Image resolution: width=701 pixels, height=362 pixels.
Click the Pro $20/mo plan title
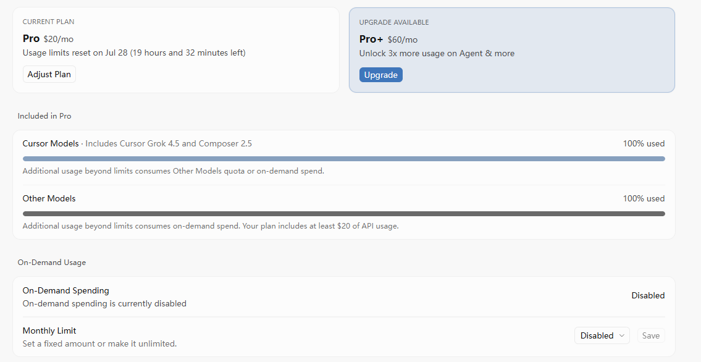point(48,39)
